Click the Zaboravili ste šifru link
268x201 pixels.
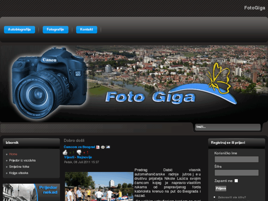click(232, 197)
